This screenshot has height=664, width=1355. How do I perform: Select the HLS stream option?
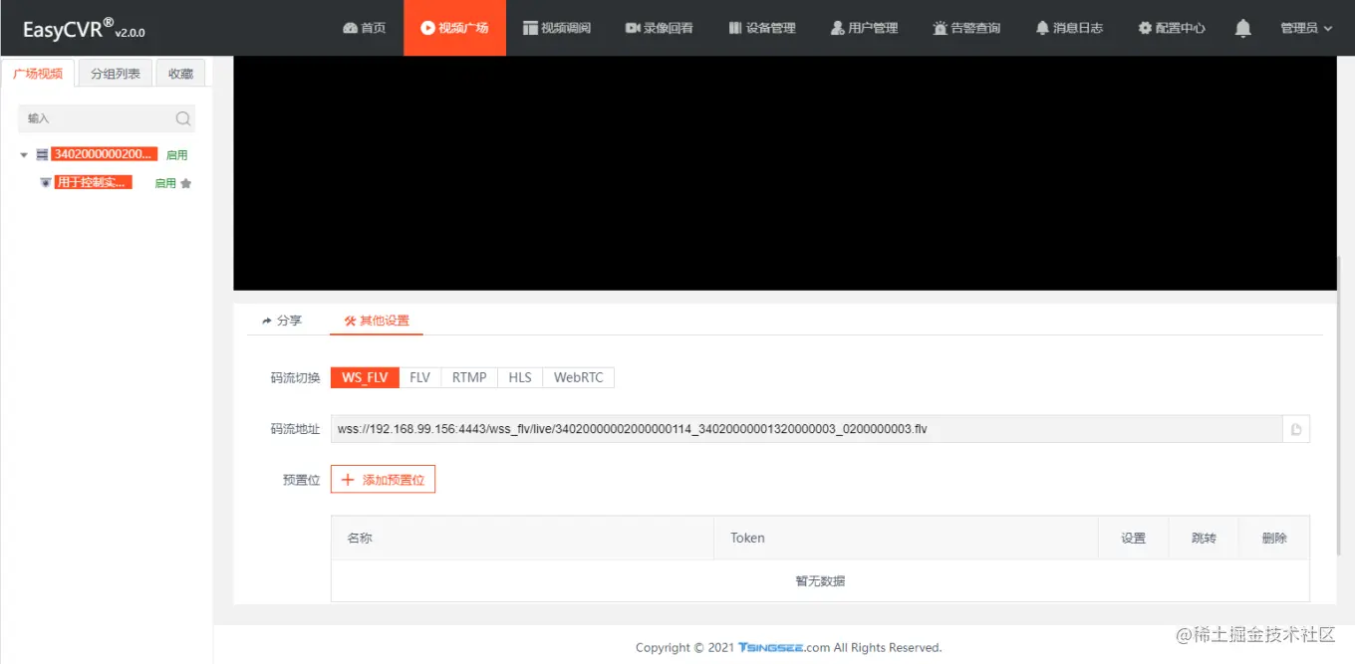point(520,377)
